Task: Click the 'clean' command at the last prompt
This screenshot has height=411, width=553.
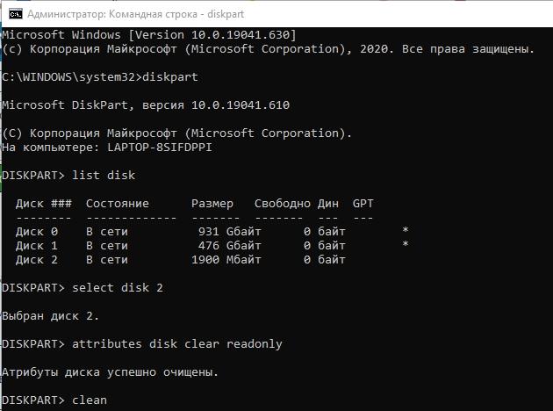Action: tap(90, 400)
